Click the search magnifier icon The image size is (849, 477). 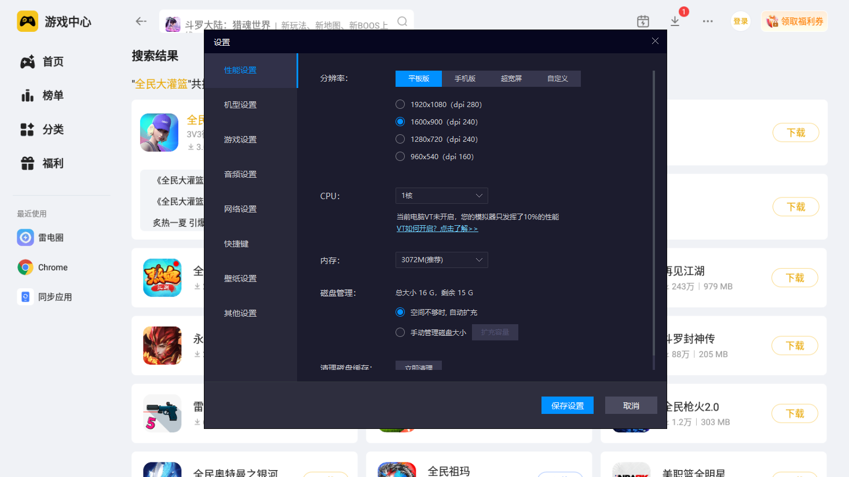coord(402,21)
